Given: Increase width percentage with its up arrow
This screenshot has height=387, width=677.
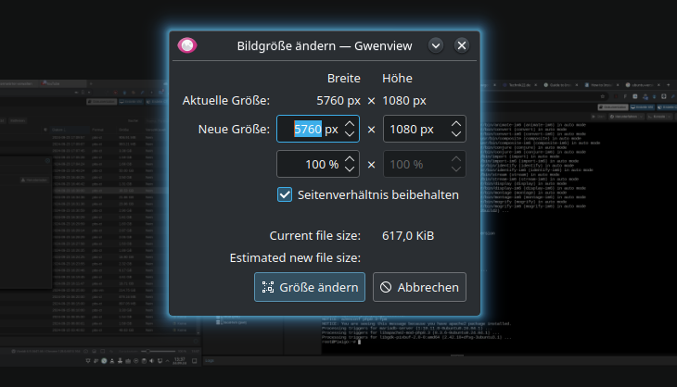Looking at the screenshot, I should pyautogui.click(x=350, y=159).
